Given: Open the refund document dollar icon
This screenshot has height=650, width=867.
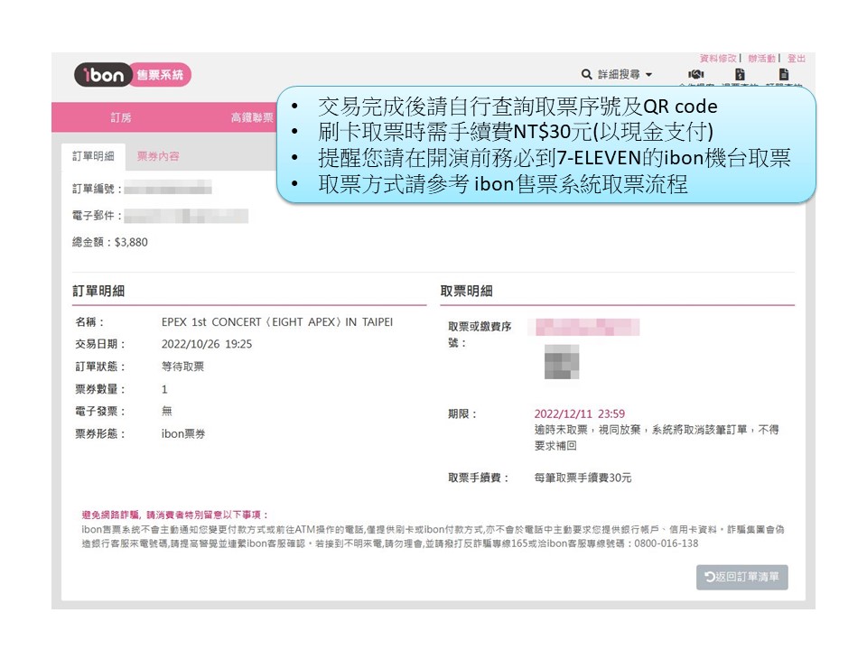Looking at the screenshot, I should pyautogui.click(x=740, y=74).
